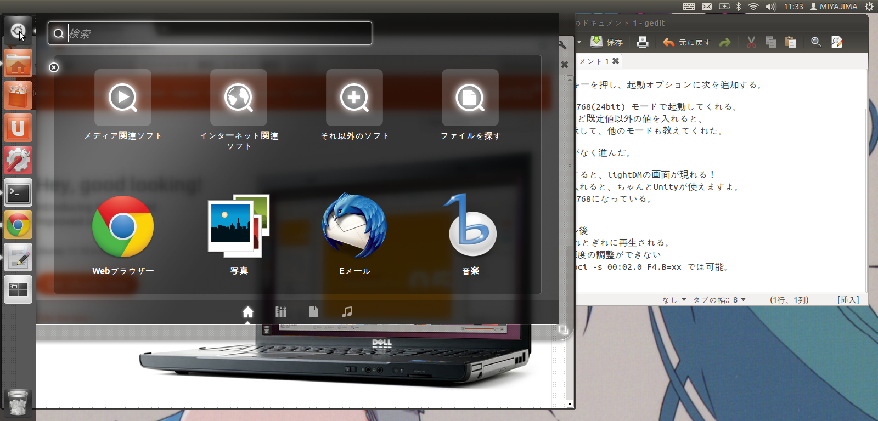The image size is (878, 421).
Task: Close the gedit document tab
Action: coord(616,61)
